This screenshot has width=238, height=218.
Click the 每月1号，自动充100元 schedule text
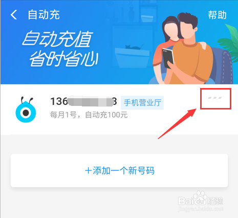click(89, 115)
